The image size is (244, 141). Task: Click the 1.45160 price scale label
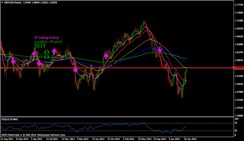coord(239,100)
